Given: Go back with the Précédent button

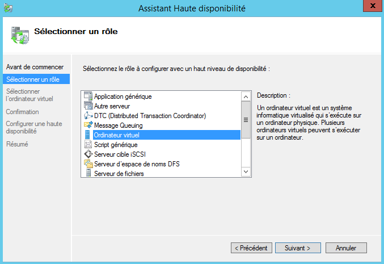Looking at the screenshot, I should pyautogui.click(x=251, y=248).
